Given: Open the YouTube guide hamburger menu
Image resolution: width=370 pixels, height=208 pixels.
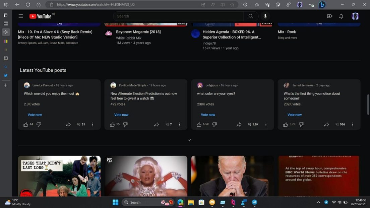Looking at the screenshot, I should pos(20,16).
